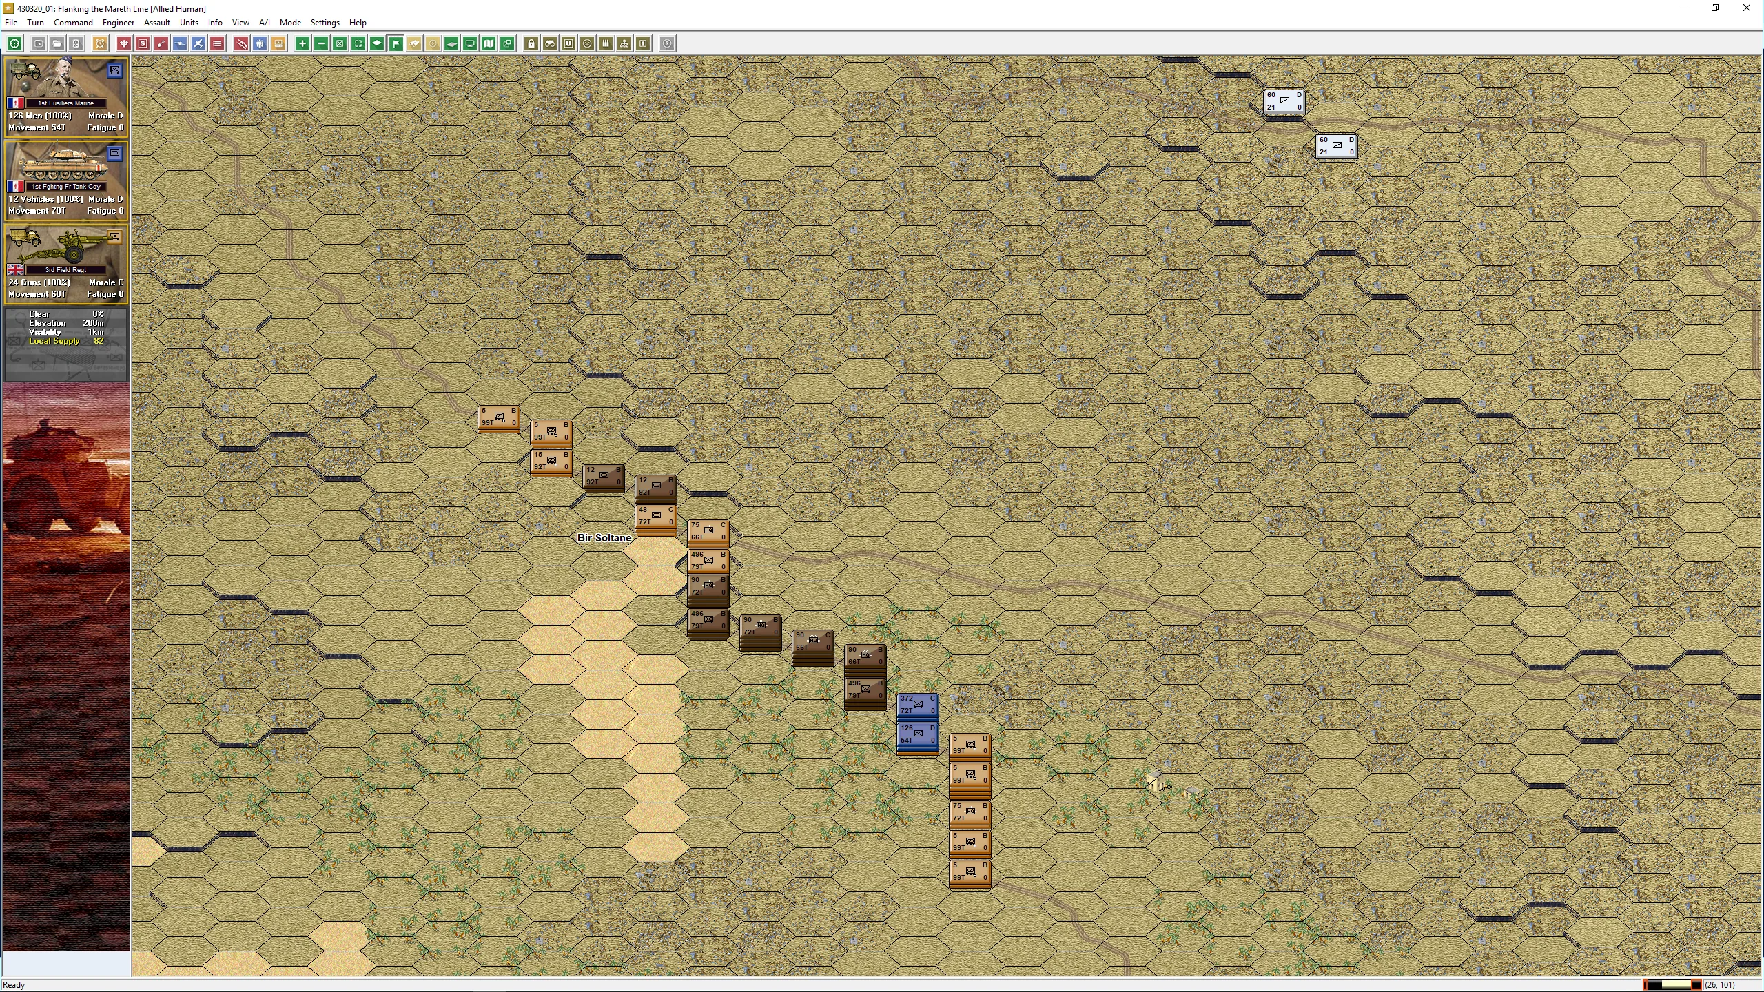Screen dimensions: 1764x992
Task: Expand the Units menu
Action: pos(189,23)
